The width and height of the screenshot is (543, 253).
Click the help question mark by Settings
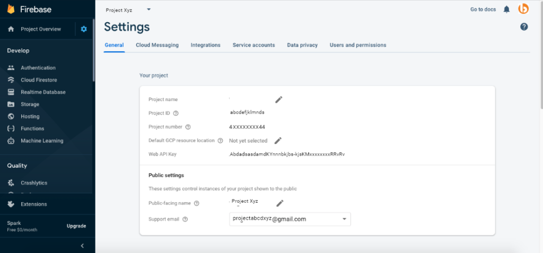524,26
